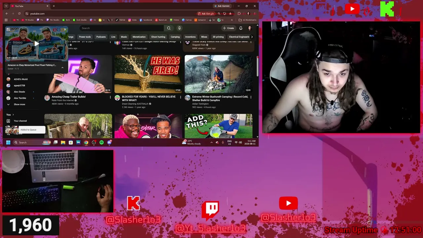The height and width of the screenshot is (238, 423).
Task: Open File Explorer from the taskbar
Action: (63, 142)
